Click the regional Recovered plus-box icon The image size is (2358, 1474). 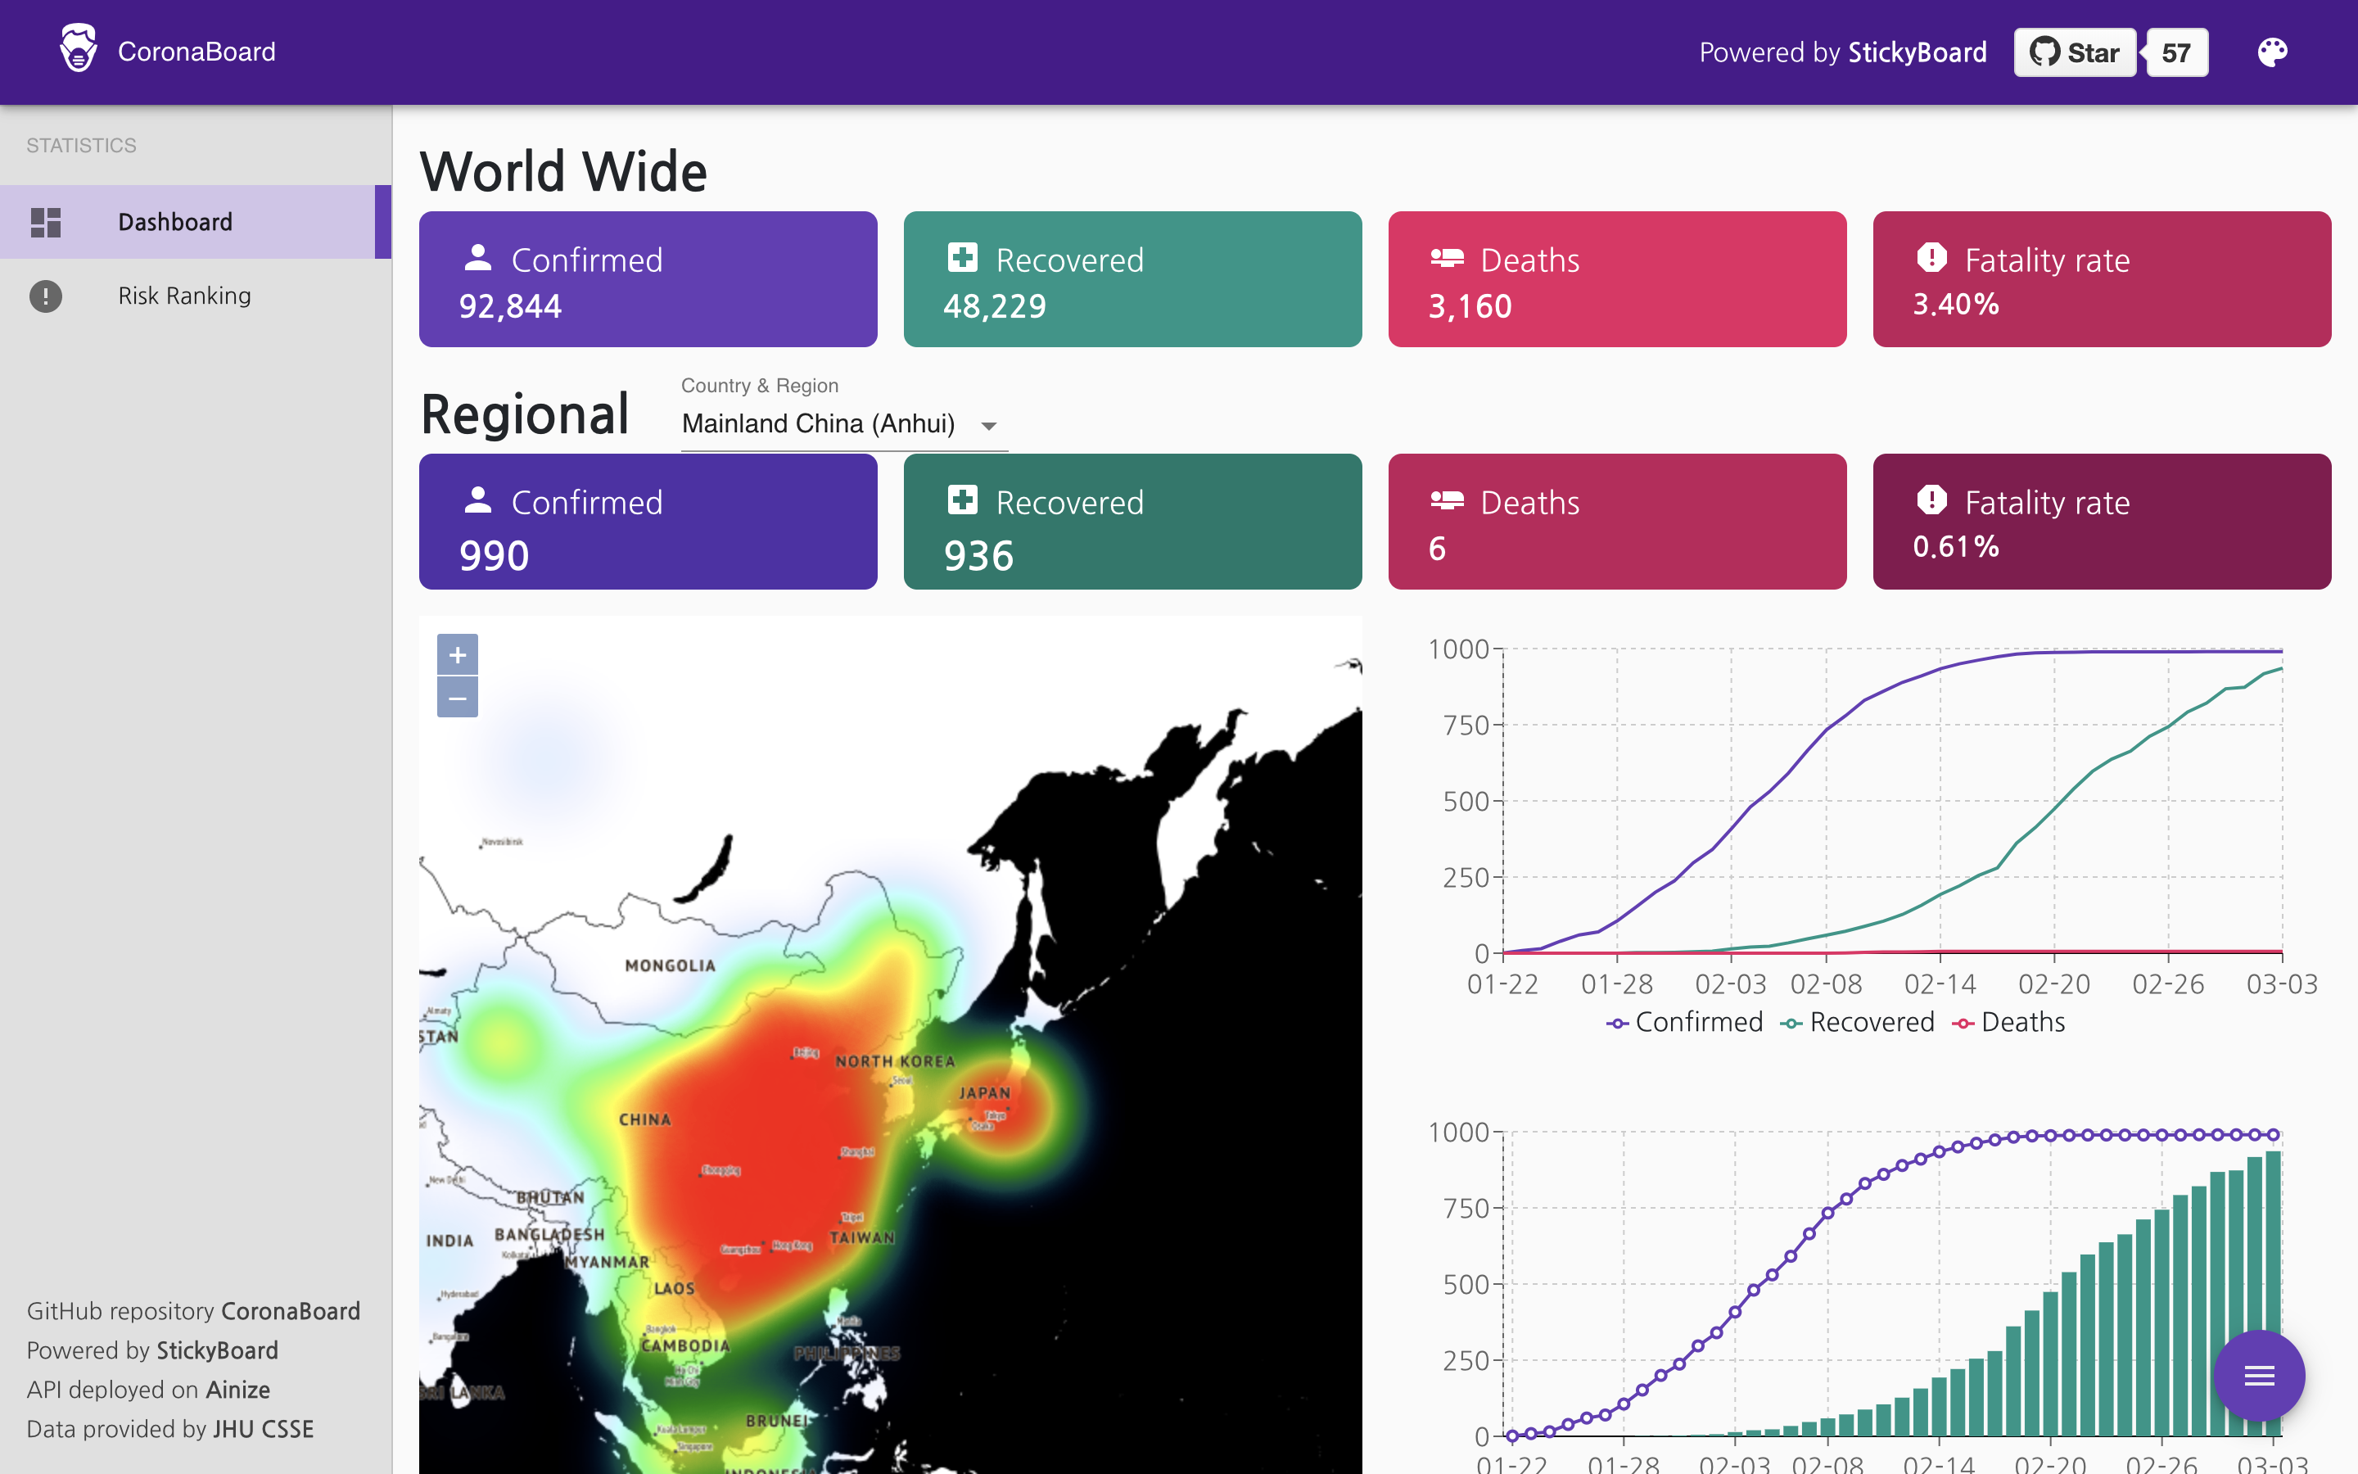point(962,500)
